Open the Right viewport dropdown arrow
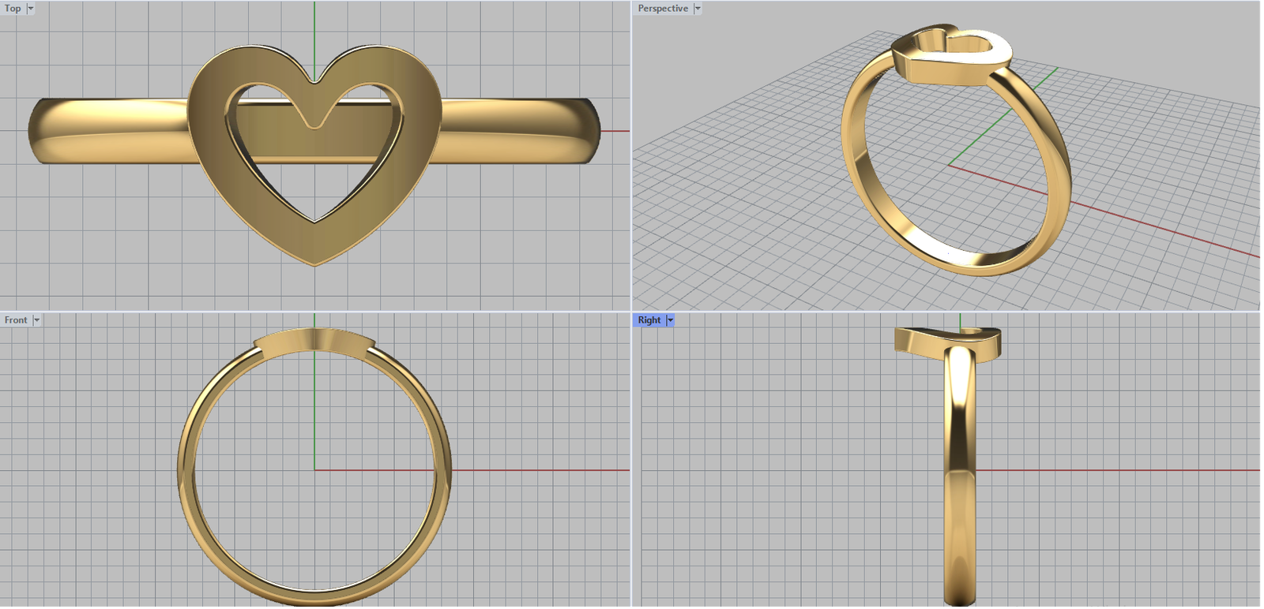 click(670, 320)
